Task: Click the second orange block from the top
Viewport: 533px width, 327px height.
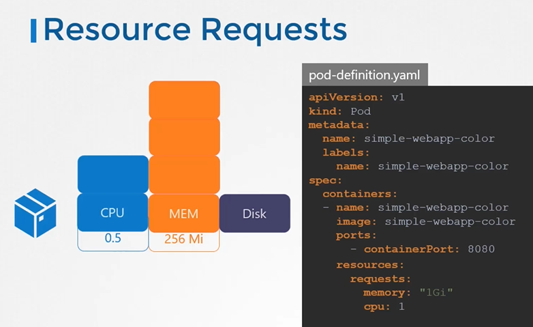Action: tap(184, 137)
